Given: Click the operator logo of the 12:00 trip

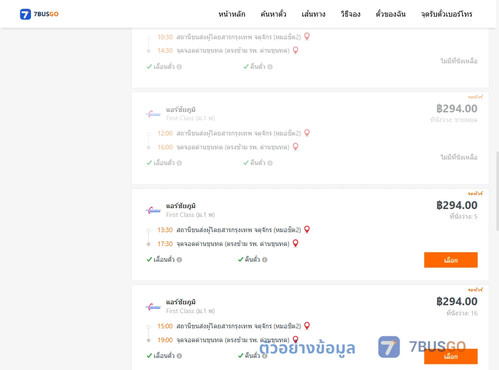Looking at the screenshot, I should (x=153, y=114).
